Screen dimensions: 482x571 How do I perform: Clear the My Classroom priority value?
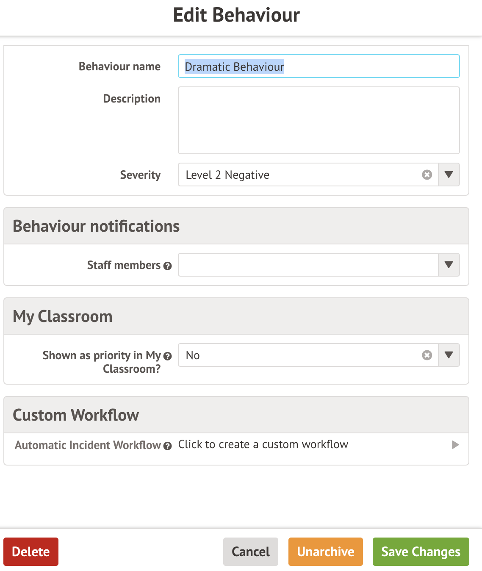coord(427,355)
